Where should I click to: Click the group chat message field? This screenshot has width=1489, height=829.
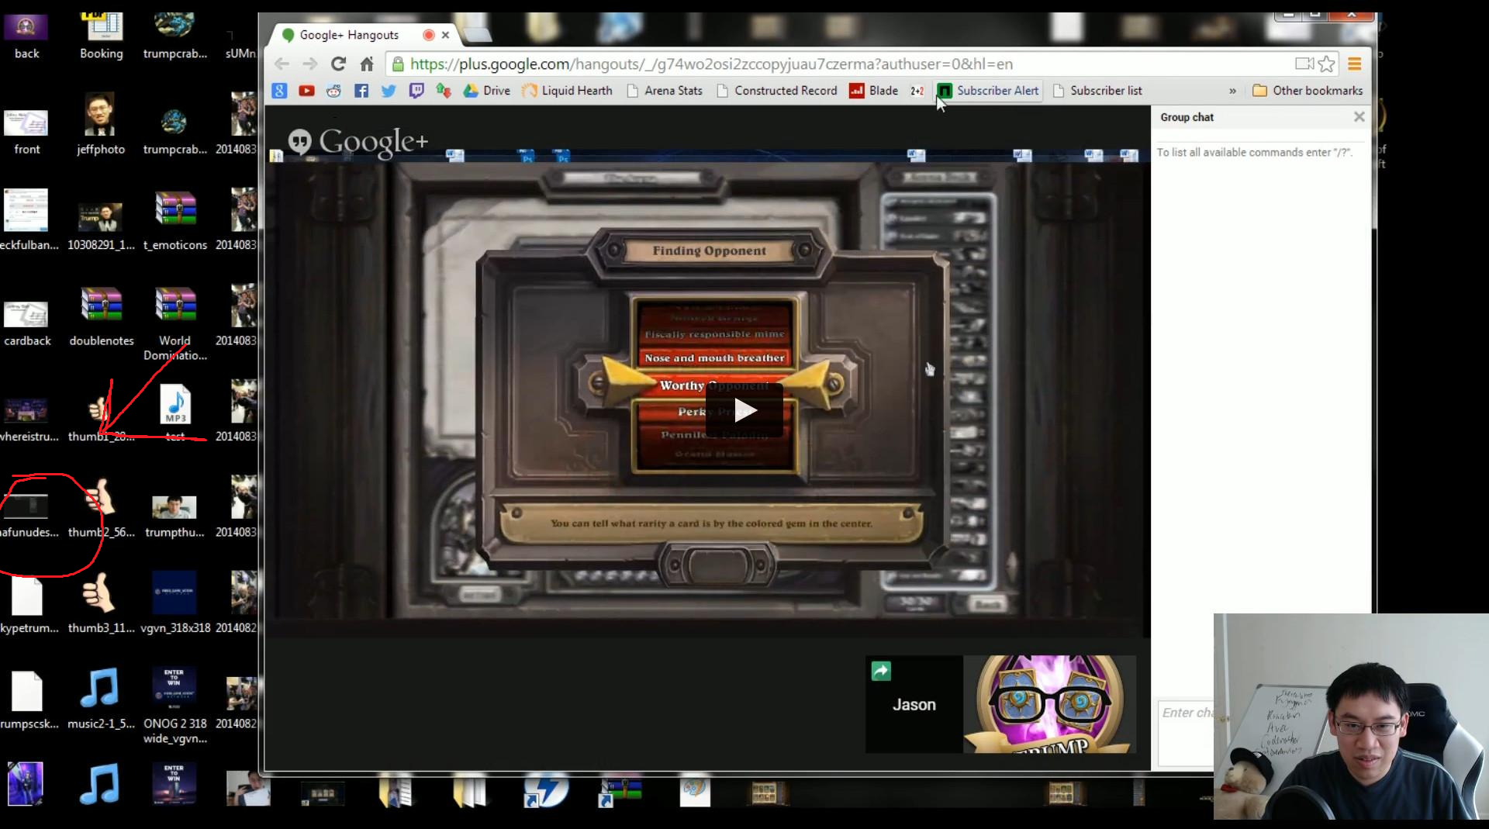point(1187,733)
